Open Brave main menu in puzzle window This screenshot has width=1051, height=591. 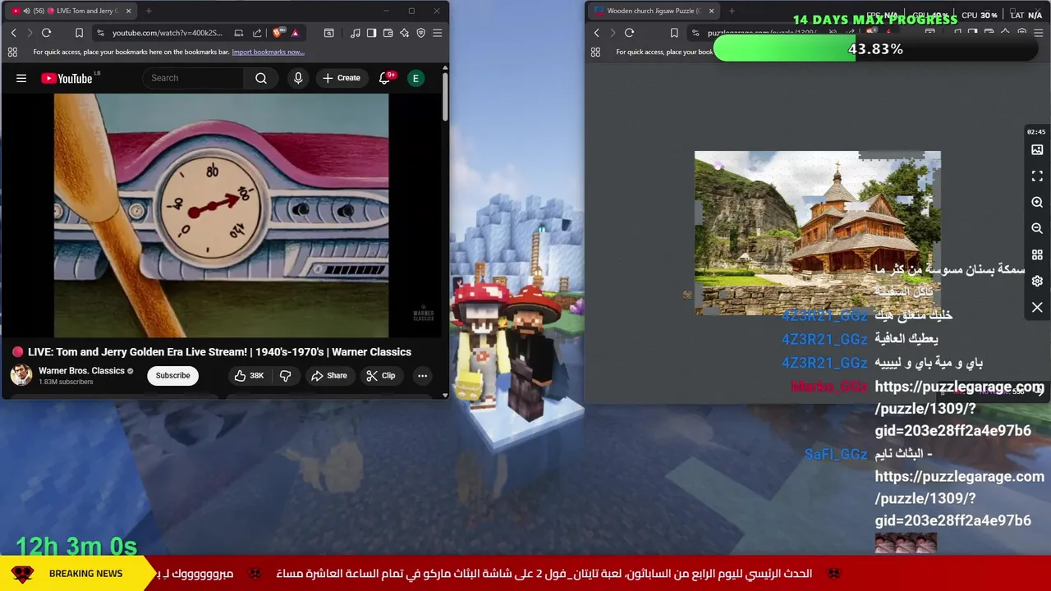tap(1038, 33)
